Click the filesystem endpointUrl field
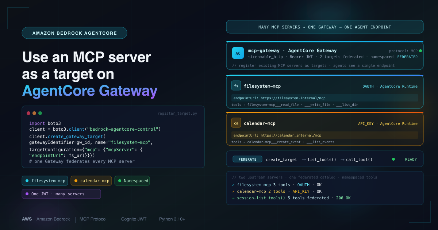 click(325, 98)
